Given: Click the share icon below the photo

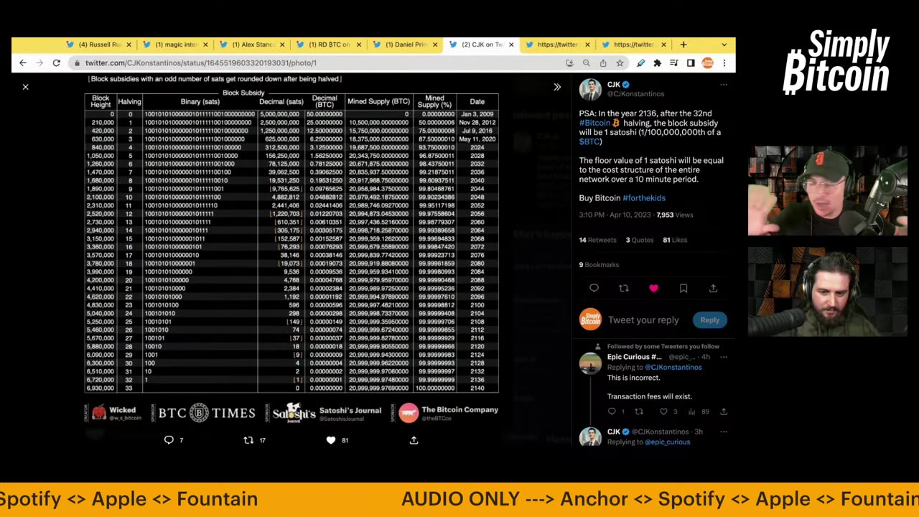Looking at the screenshot, I should 414,440.
